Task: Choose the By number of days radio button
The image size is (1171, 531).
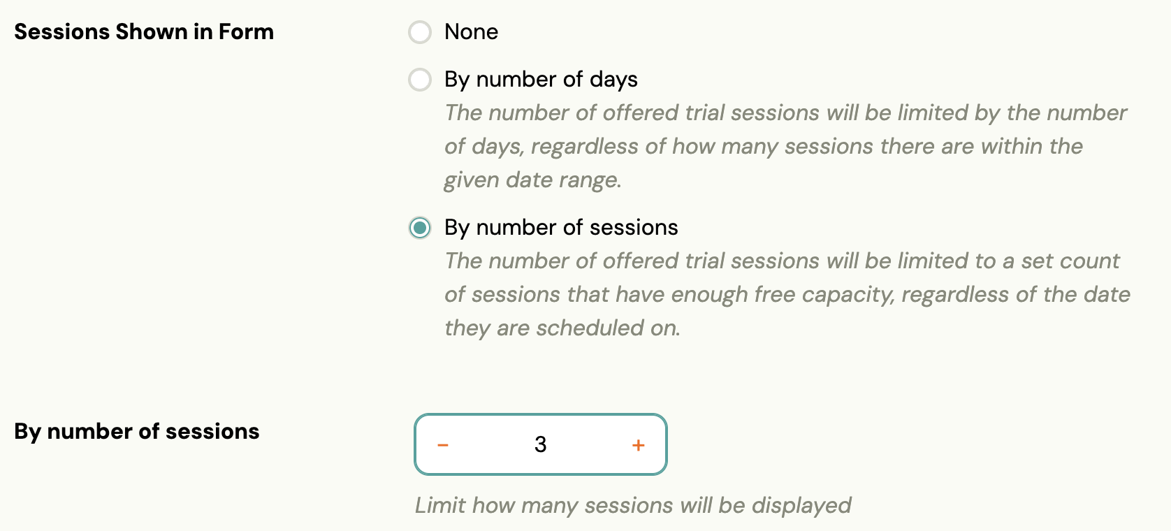Action: [420, 80]
